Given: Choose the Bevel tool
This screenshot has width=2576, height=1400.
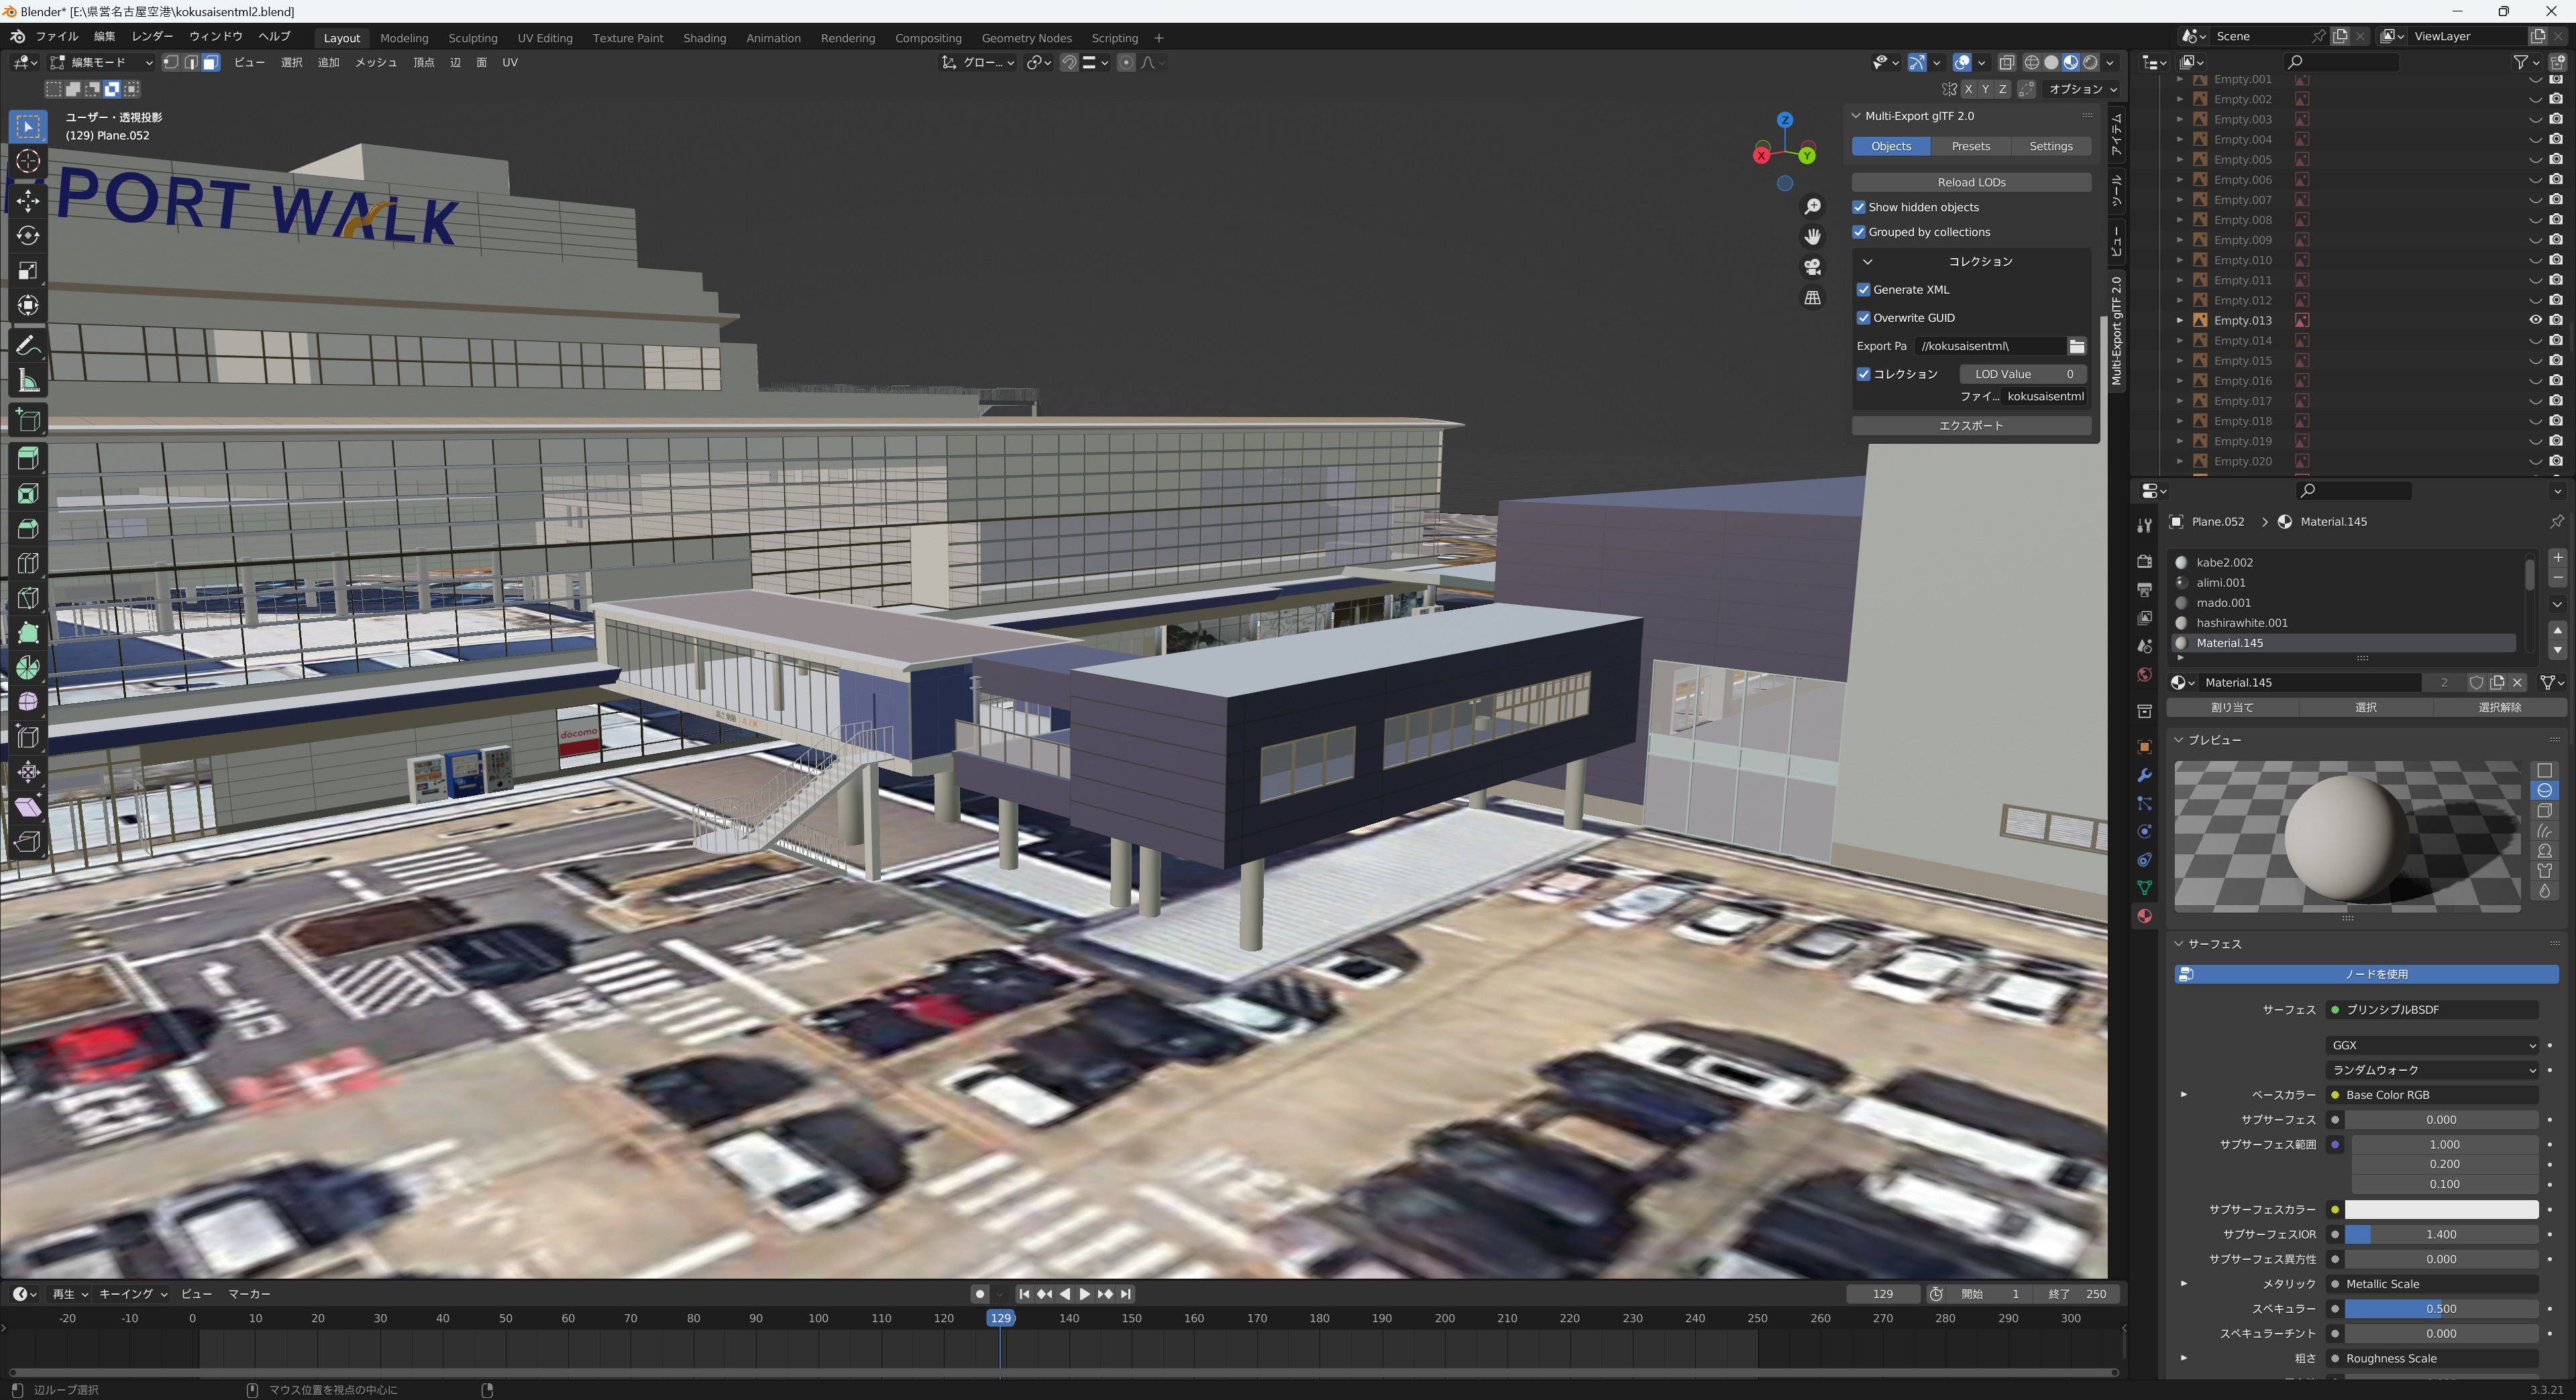Looking at the screenshot, I should pyautogui.click(x=28, y=528).
